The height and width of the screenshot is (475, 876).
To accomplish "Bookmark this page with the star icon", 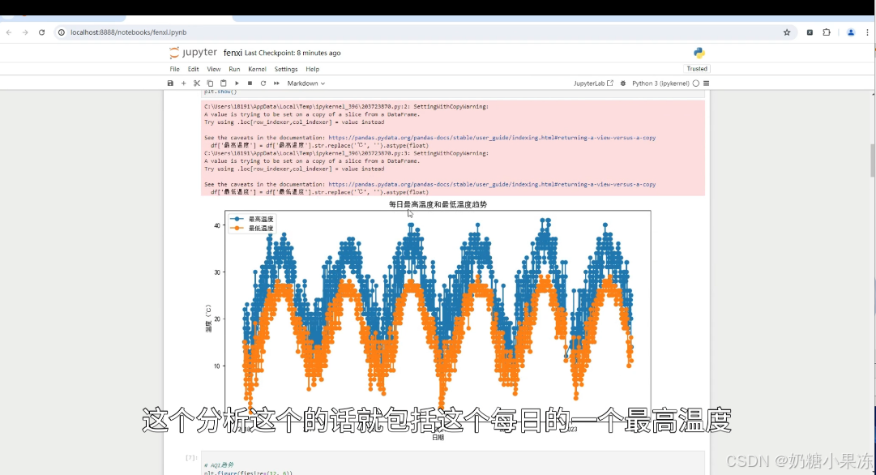I will tap(787, 32).
